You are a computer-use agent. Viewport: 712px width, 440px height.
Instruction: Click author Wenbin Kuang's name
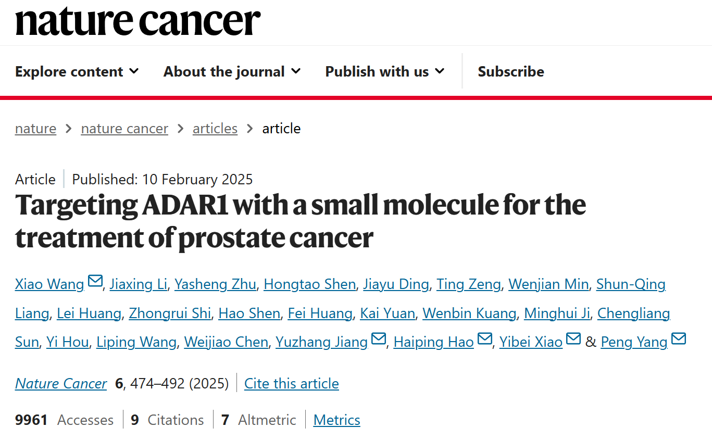pos(469,313)
